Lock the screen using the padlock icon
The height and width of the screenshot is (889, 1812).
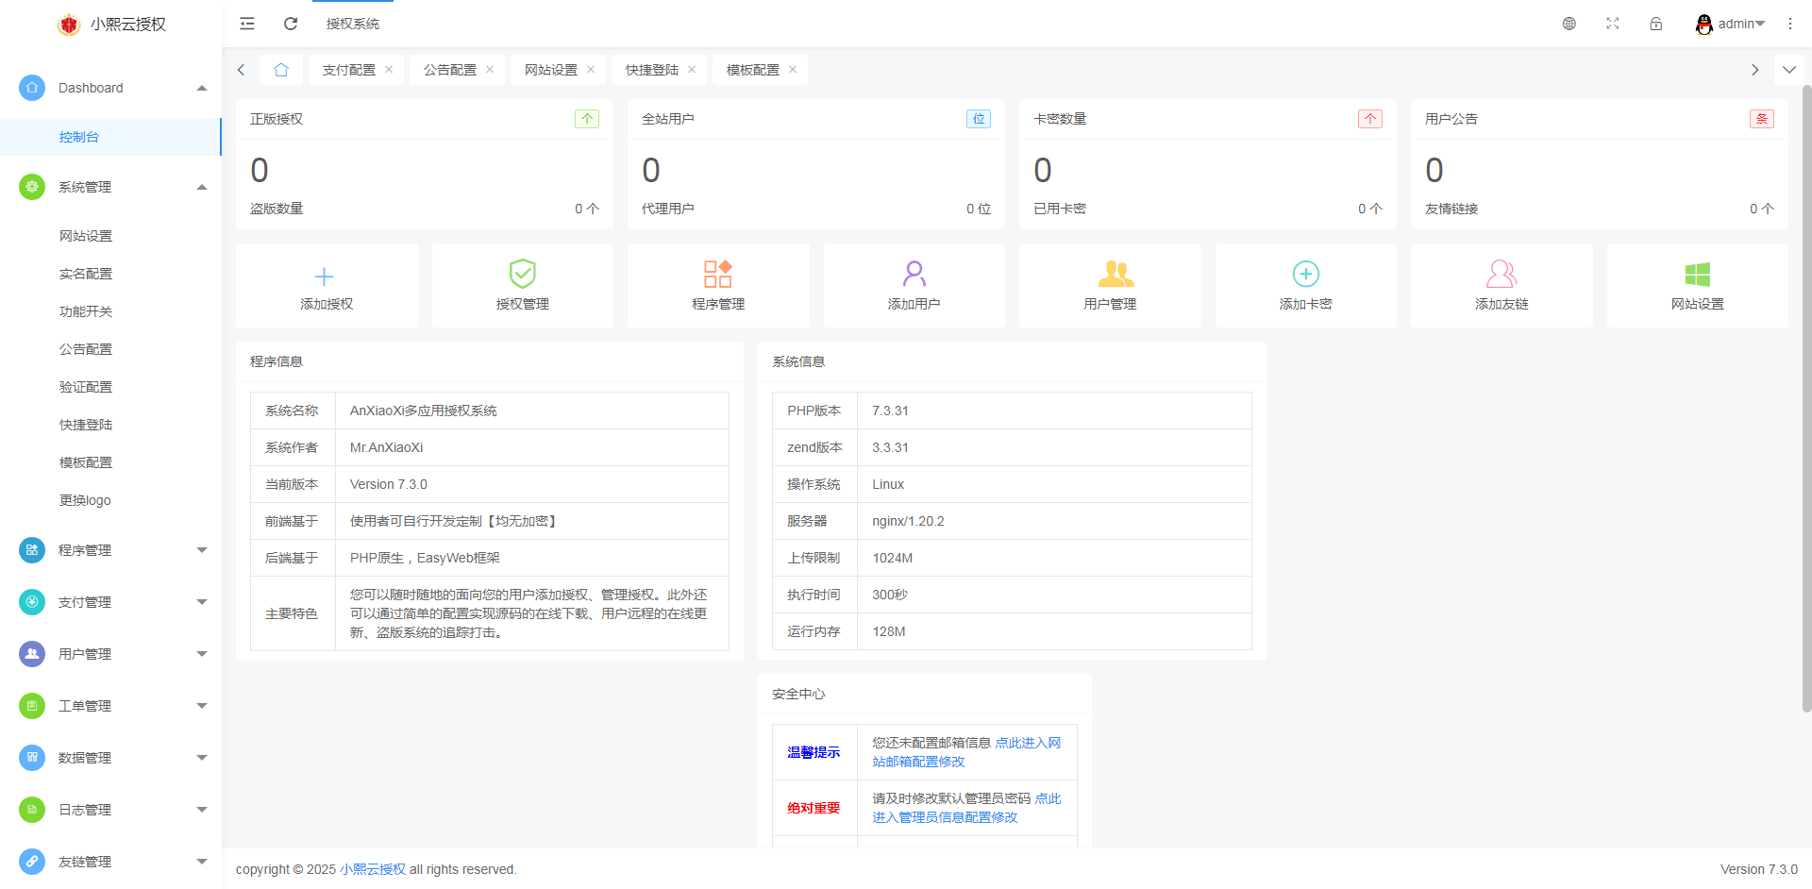tap(1656, 24)
